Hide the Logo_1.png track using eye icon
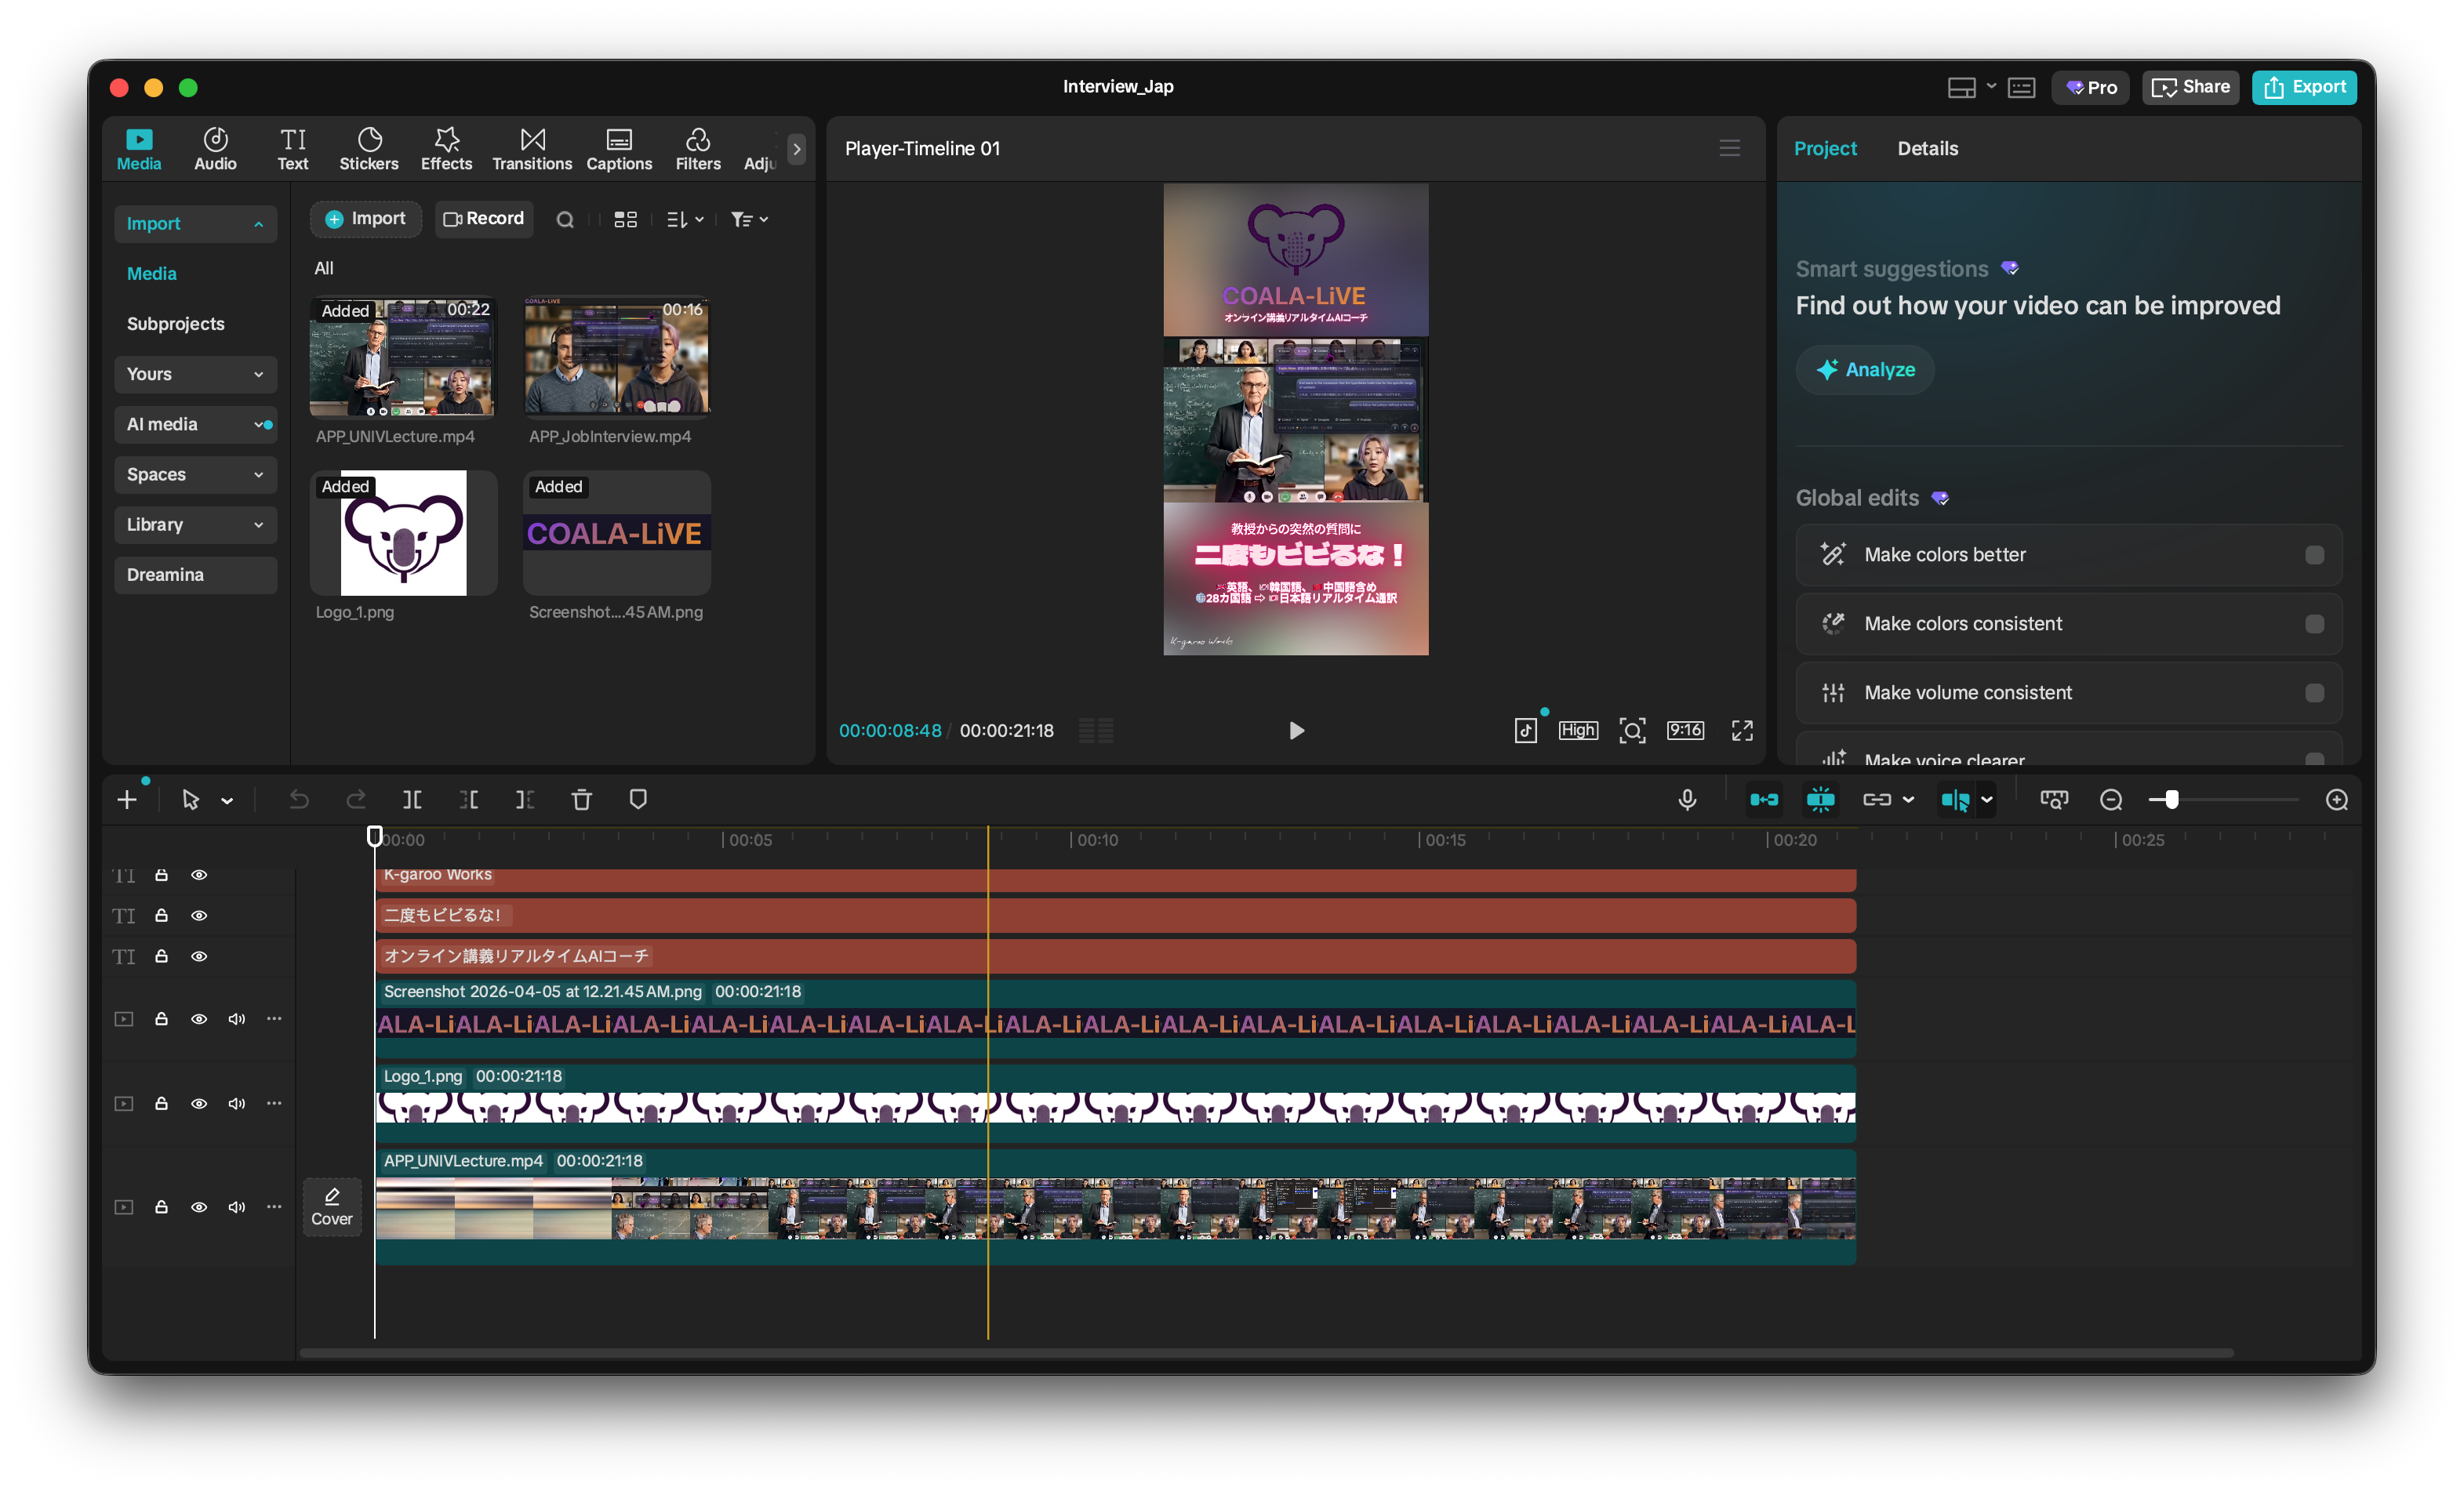 199,1103
